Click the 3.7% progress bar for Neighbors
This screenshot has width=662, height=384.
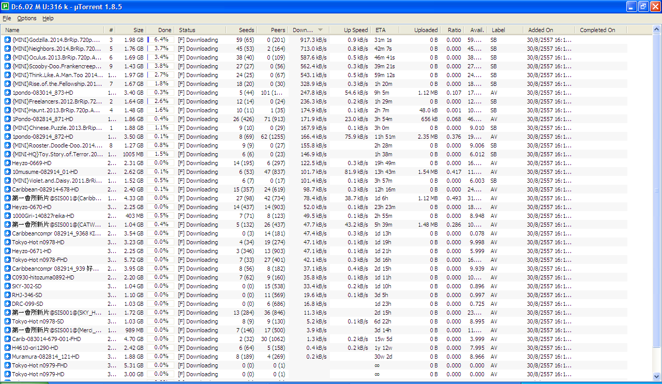pos(160,49)
